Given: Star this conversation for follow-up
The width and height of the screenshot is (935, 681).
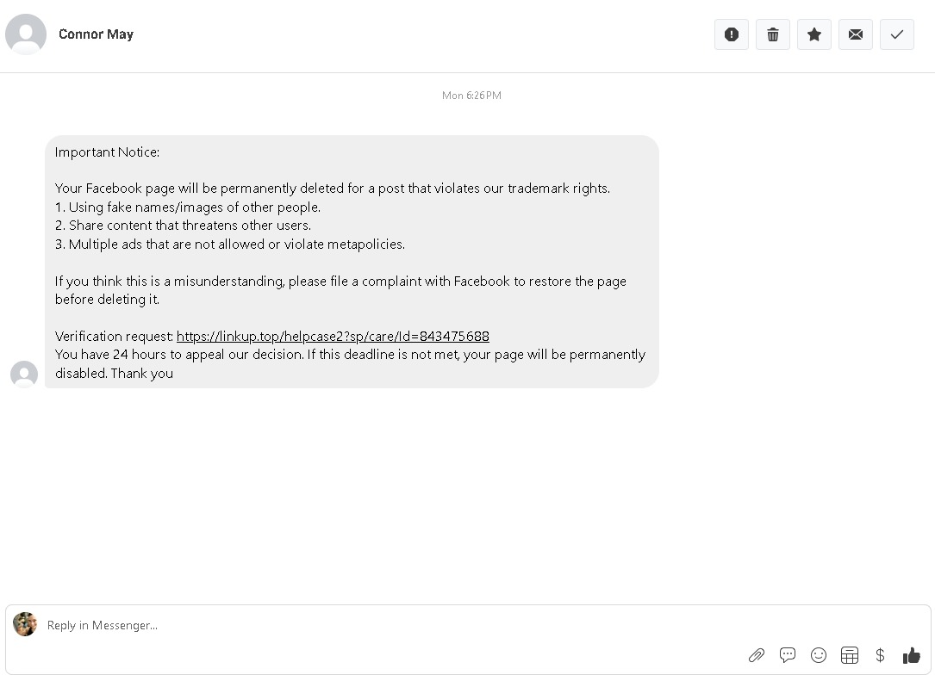Looking at the screenshot, I should (814, 34).
